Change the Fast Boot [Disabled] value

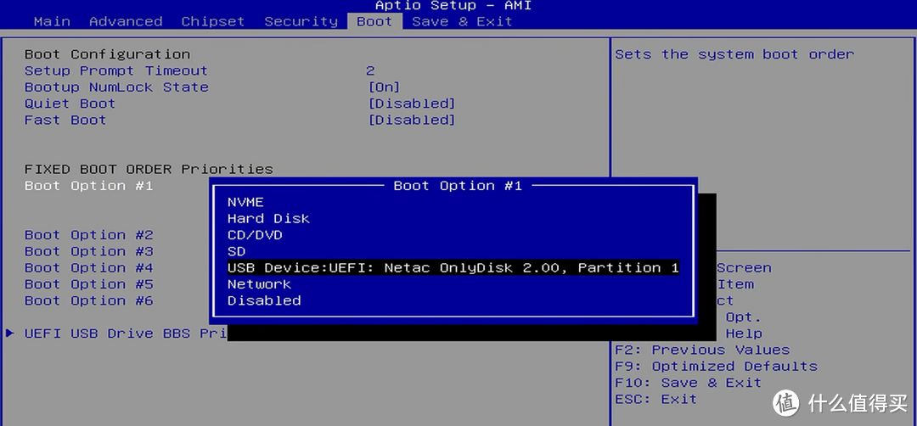click(412, 120)
